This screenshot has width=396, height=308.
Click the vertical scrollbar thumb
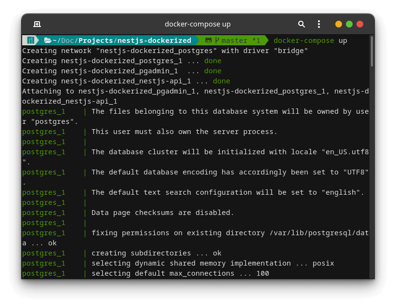point(371,51)
